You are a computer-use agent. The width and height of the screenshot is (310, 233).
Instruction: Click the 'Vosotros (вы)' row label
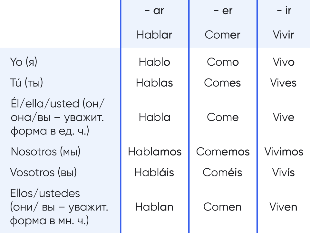(44, 172)
